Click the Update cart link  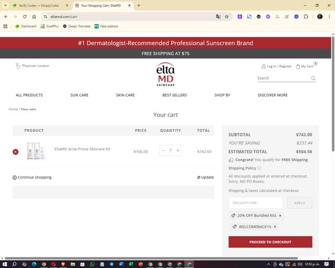(206, 177)
